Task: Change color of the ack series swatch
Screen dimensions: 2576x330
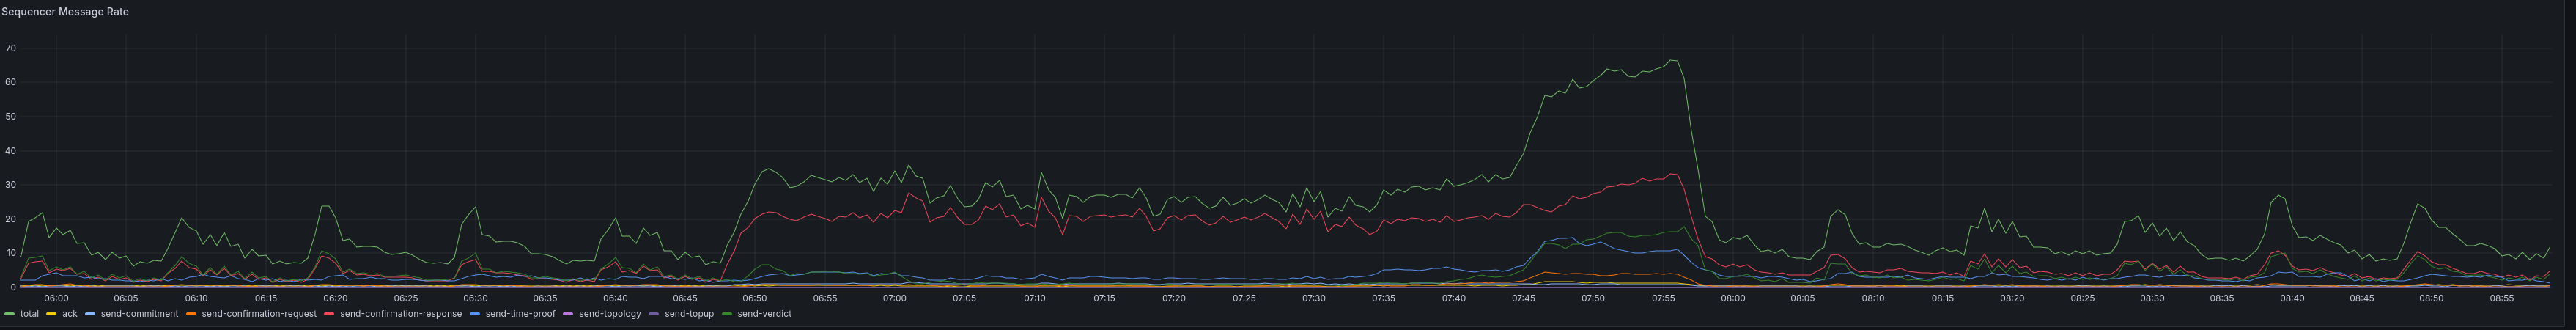Action: (x=51, y=314)
